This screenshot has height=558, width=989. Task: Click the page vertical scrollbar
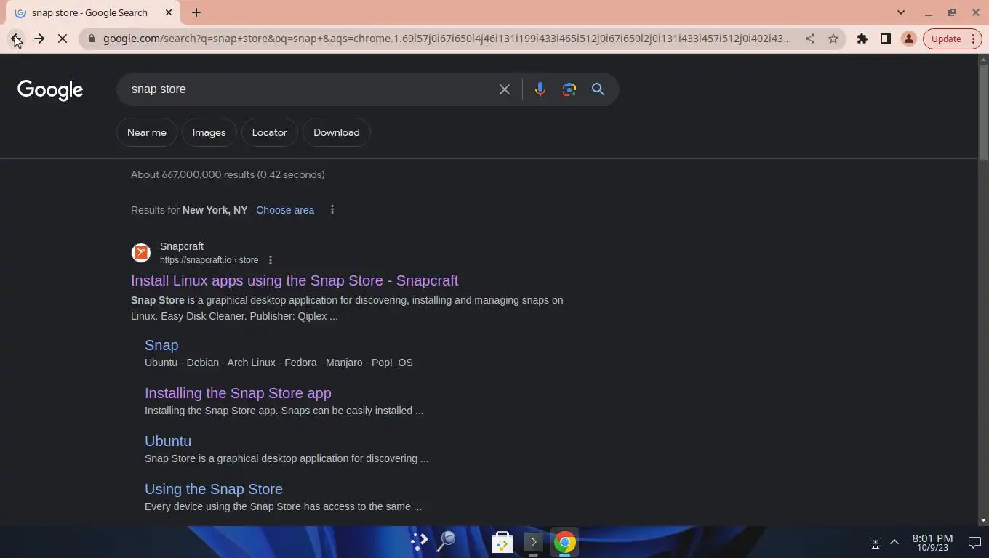[983, 113]
